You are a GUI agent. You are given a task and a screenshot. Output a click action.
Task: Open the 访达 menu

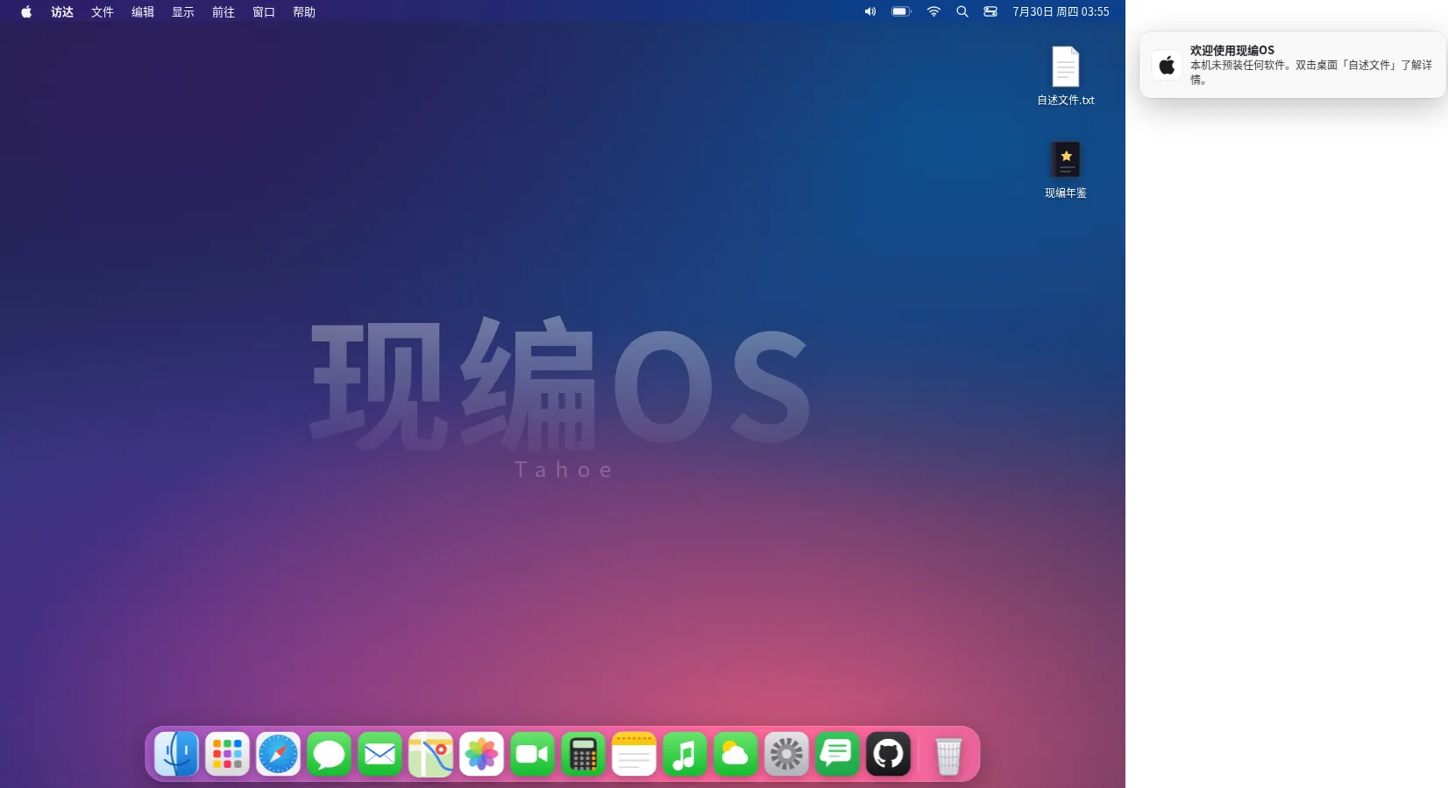tap(62, 11)
